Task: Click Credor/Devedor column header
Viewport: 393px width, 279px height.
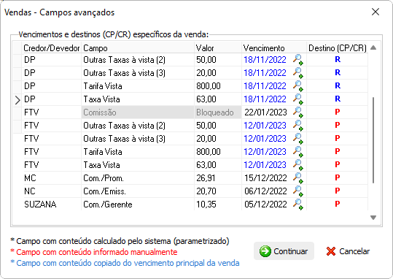Action: (x=51, y=47)
